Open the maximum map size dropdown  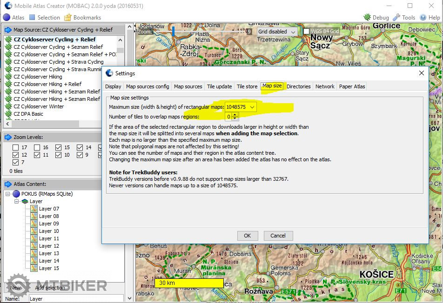(252, 107)
